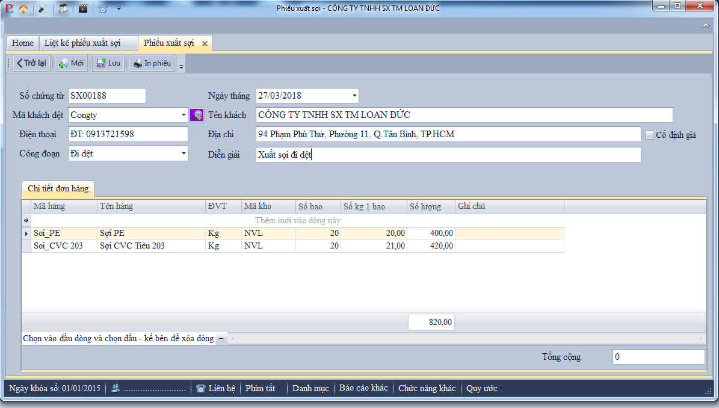
Task: Expand the Công đoạn dropdown
Action: 184,153
